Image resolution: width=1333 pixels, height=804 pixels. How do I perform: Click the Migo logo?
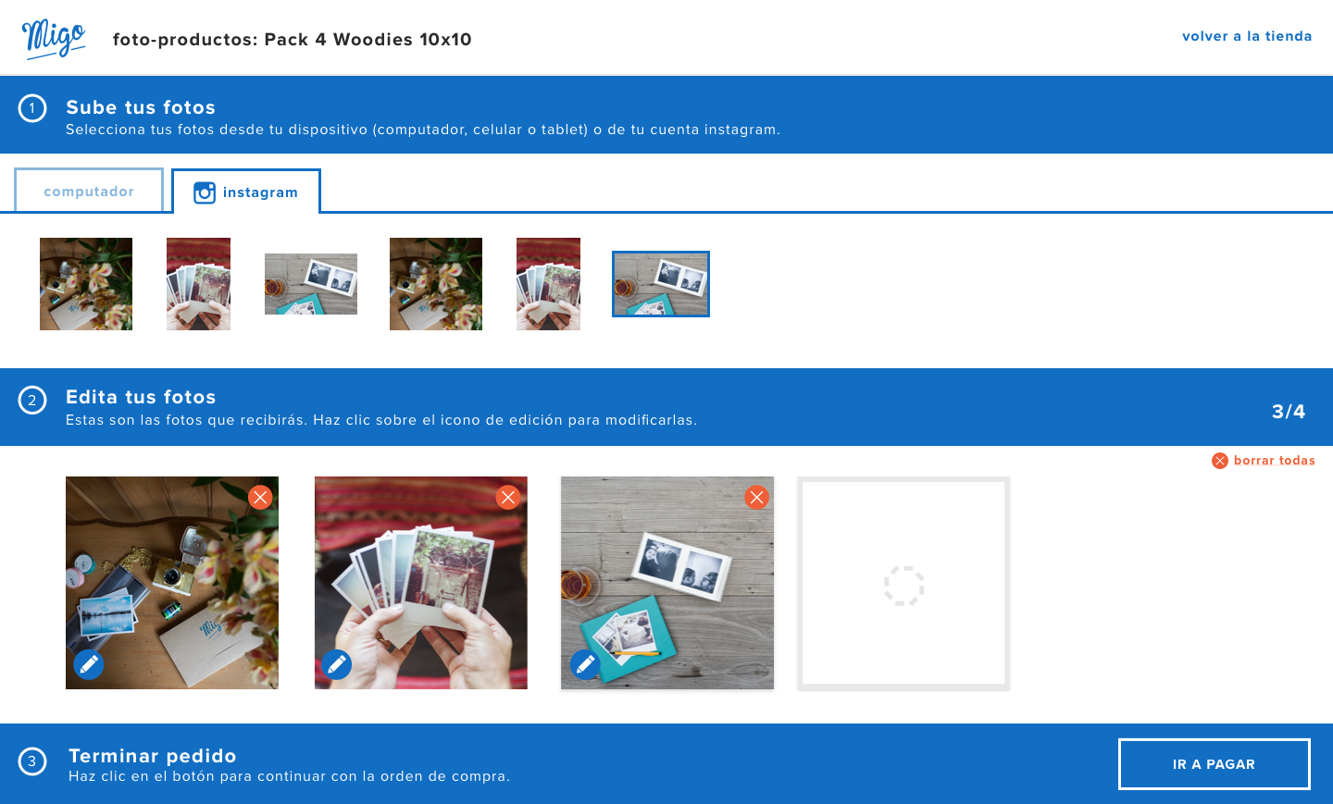click(54, 38)
